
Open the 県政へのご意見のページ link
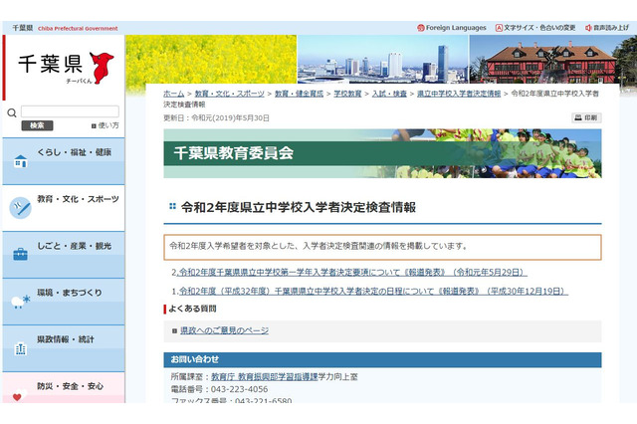click(x=224, y=330)
